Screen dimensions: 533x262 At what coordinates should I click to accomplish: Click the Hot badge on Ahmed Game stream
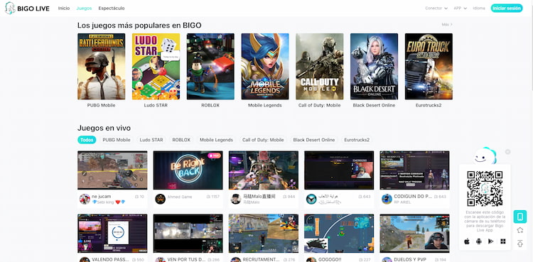tap(214, 155)
